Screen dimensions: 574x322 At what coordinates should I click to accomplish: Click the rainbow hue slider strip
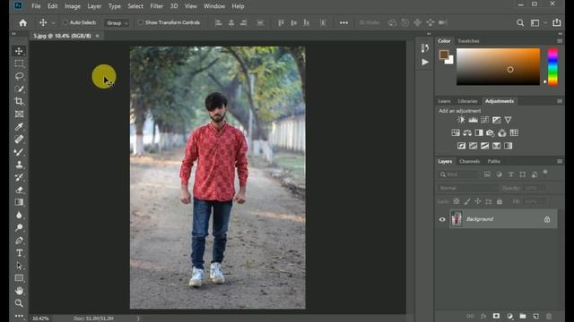552,67
